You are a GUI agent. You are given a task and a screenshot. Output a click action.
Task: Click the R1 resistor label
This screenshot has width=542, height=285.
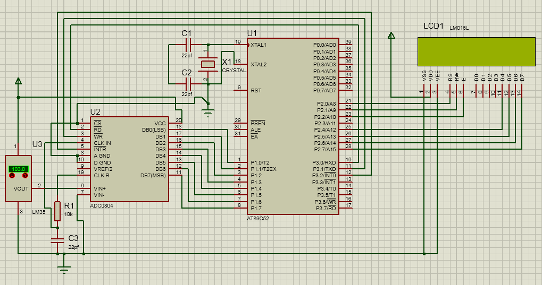[x=69, y=206]
